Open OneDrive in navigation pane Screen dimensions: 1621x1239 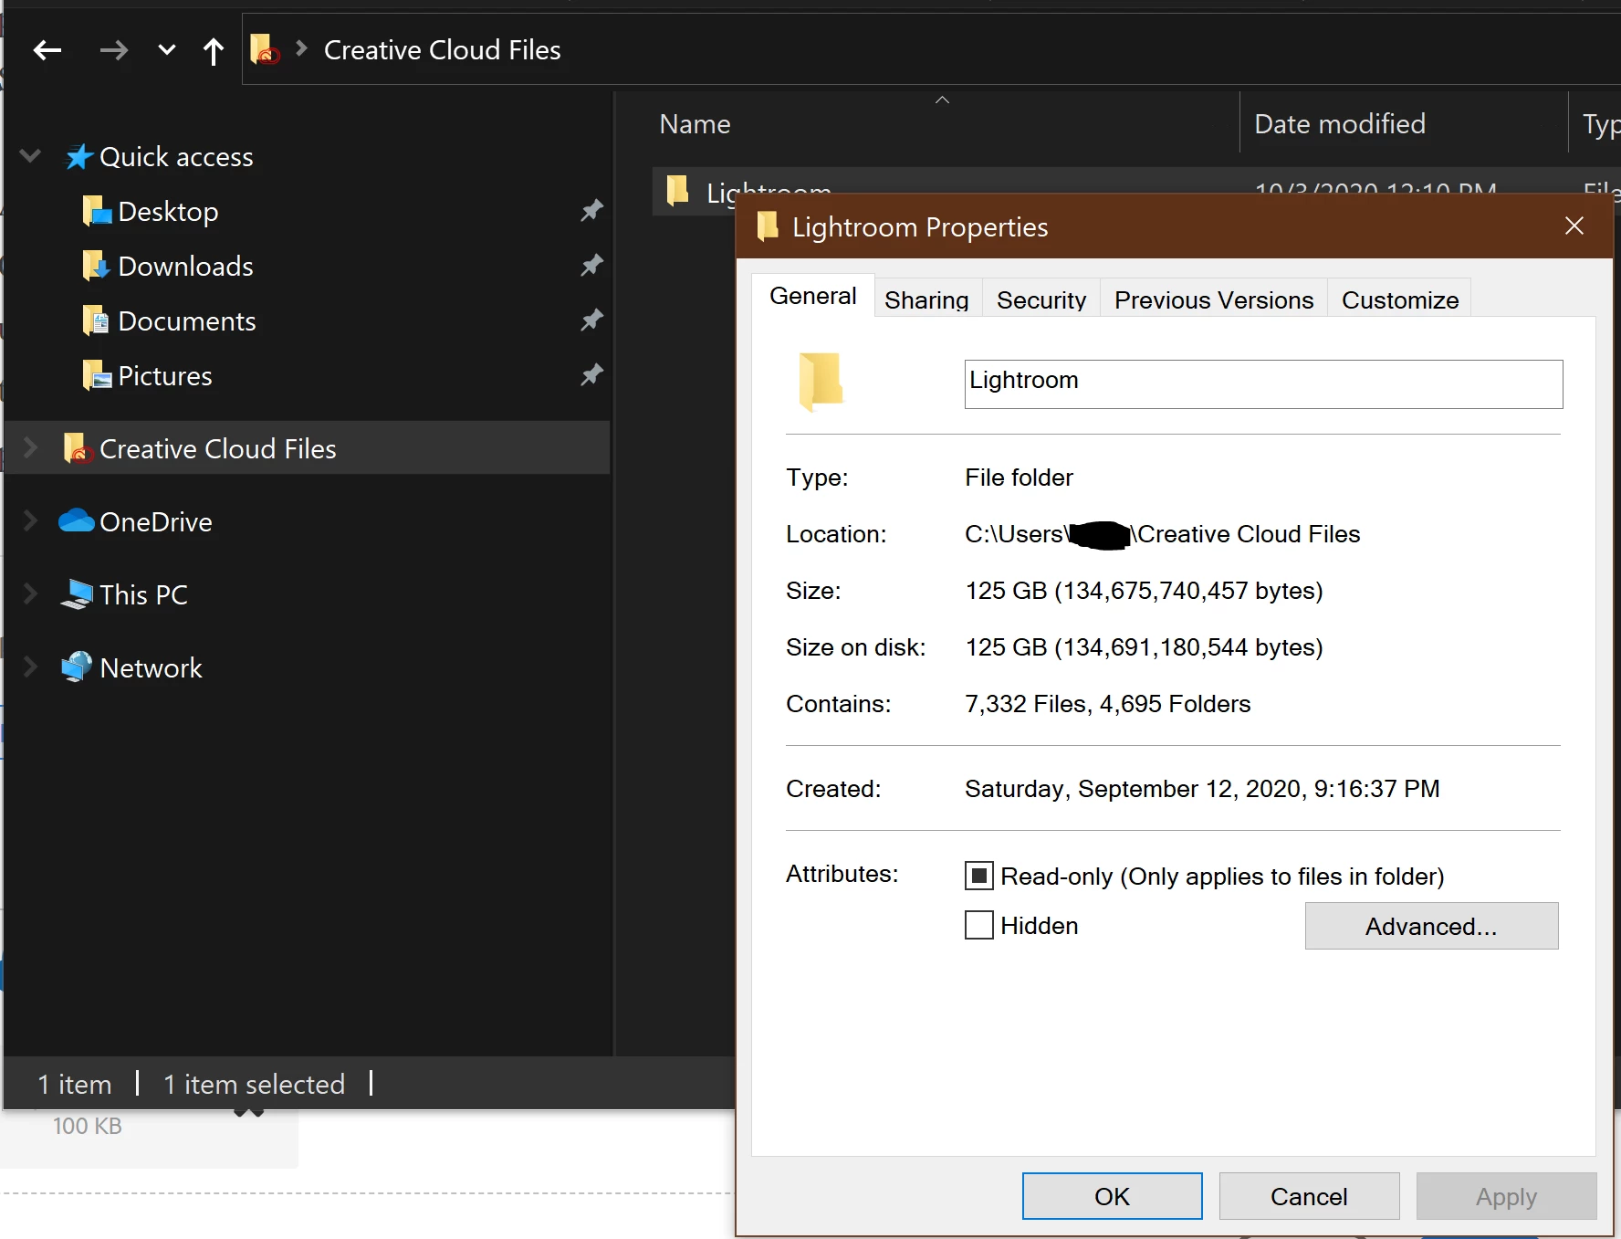[x=156, y=522]
